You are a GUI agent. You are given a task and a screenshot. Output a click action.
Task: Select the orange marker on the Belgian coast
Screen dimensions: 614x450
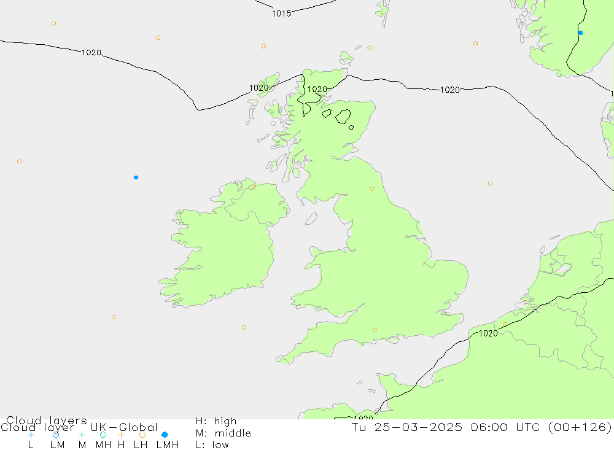(x=505, y=324)
